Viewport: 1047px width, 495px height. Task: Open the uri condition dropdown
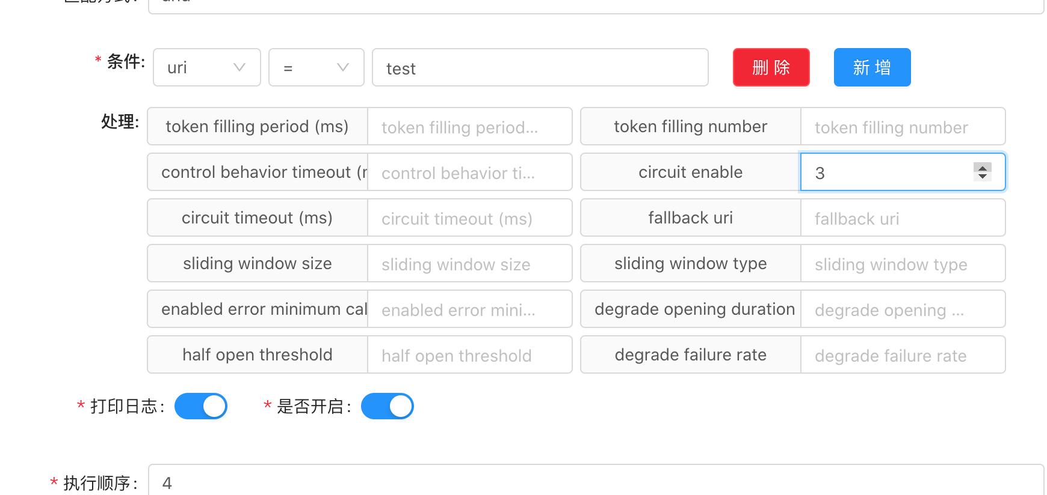coord(207,67)
